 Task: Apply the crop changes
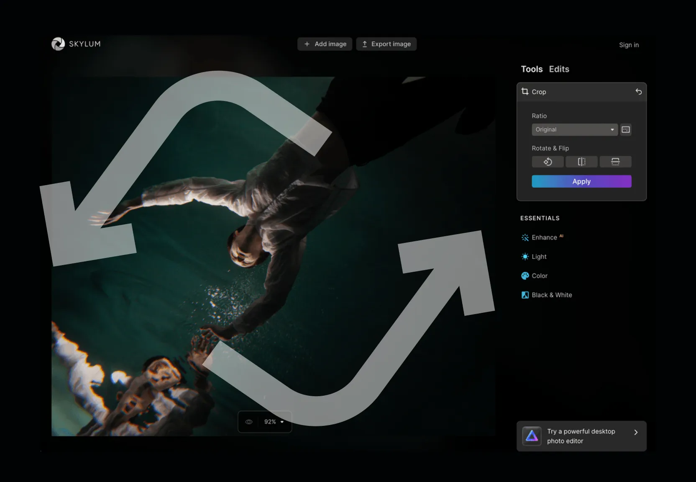(581, 181)
